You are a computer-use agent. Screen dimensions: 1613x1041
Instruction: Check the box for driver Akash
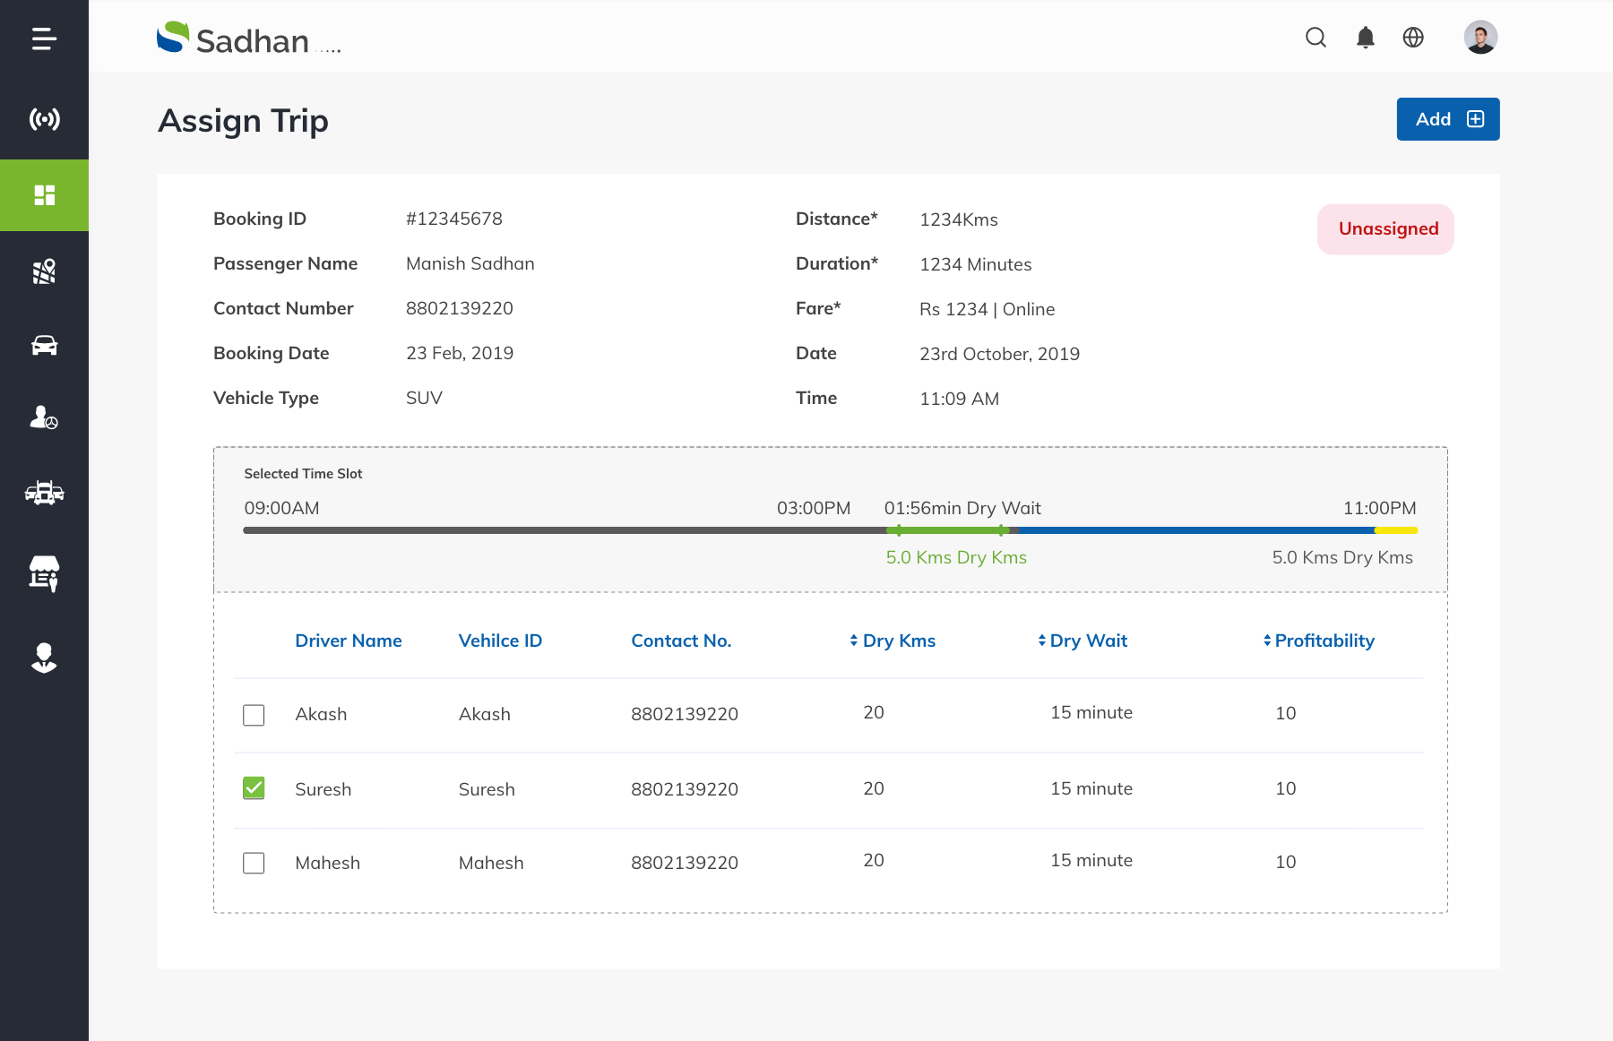point(254,715)
